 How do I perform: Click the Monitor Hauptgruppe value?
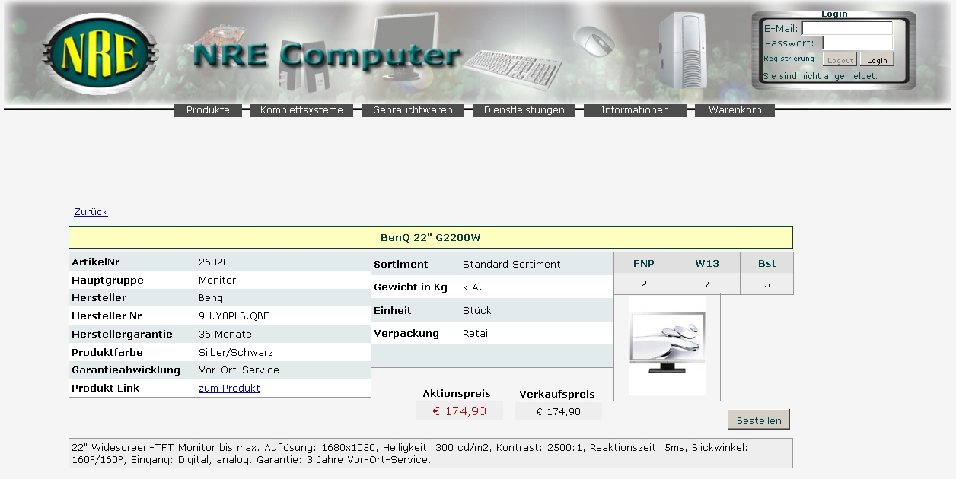coord(218,281)
